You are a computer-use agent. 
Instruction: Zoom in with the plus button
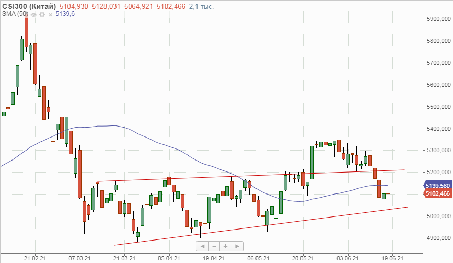[x=225, y=246]
